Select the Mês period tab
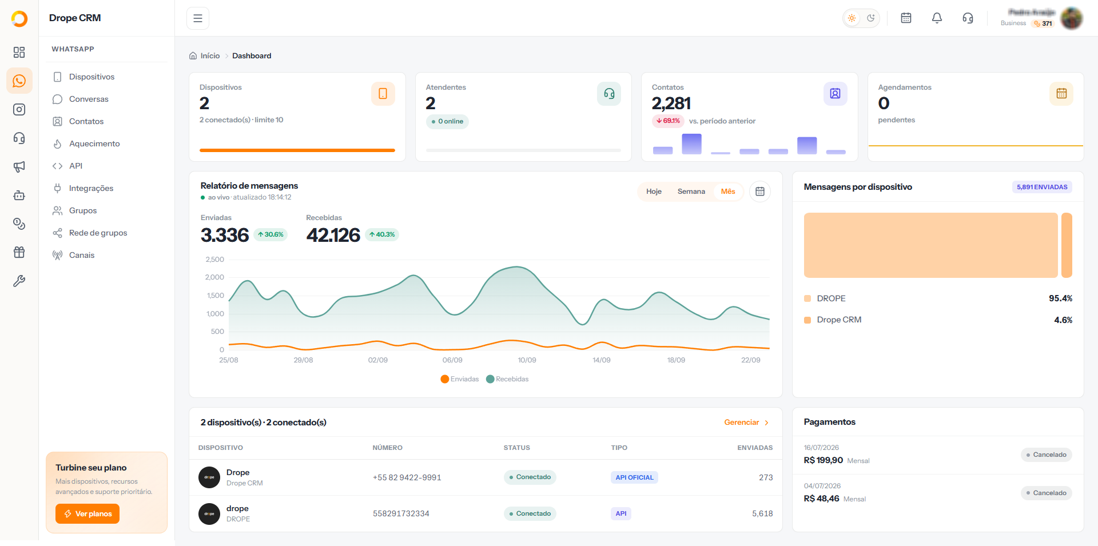1098x546 pixels. 728,192
